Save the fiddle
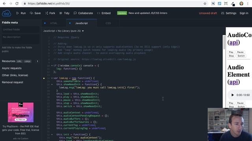The height and width of the screenshot is (141, 252). point(35,13)
